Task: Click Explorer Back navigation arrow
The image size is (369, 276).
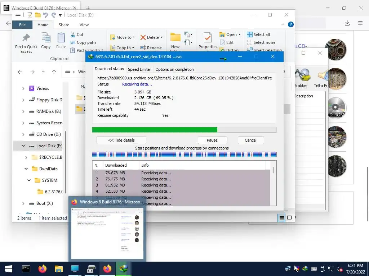Action: [20, 72]
